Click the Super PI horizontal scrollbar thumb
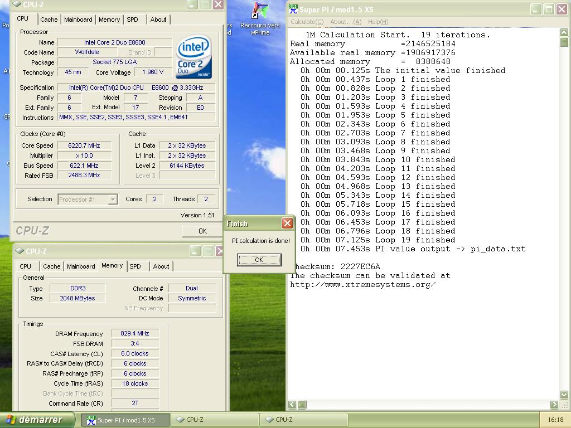The height and width of the screenshot is (428, 571). [302, 405]
